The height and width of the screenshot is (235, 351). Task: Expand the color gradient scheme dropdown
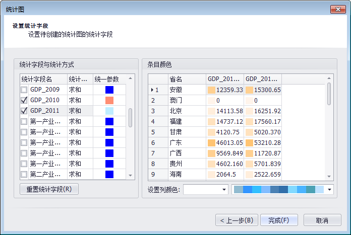click(x=329, y=190)
